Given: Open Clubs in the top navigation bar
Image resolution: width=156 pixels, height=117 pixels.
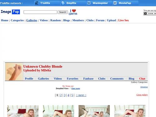Looking at the screenshot, I should pyautogui.click(x=90, y=20).
